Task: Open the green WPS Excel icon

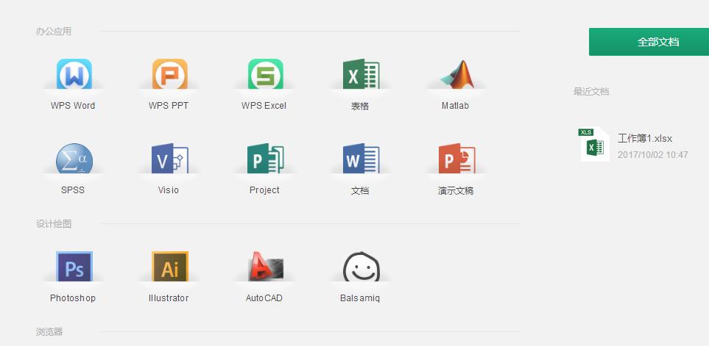Action: pos(266,74)
